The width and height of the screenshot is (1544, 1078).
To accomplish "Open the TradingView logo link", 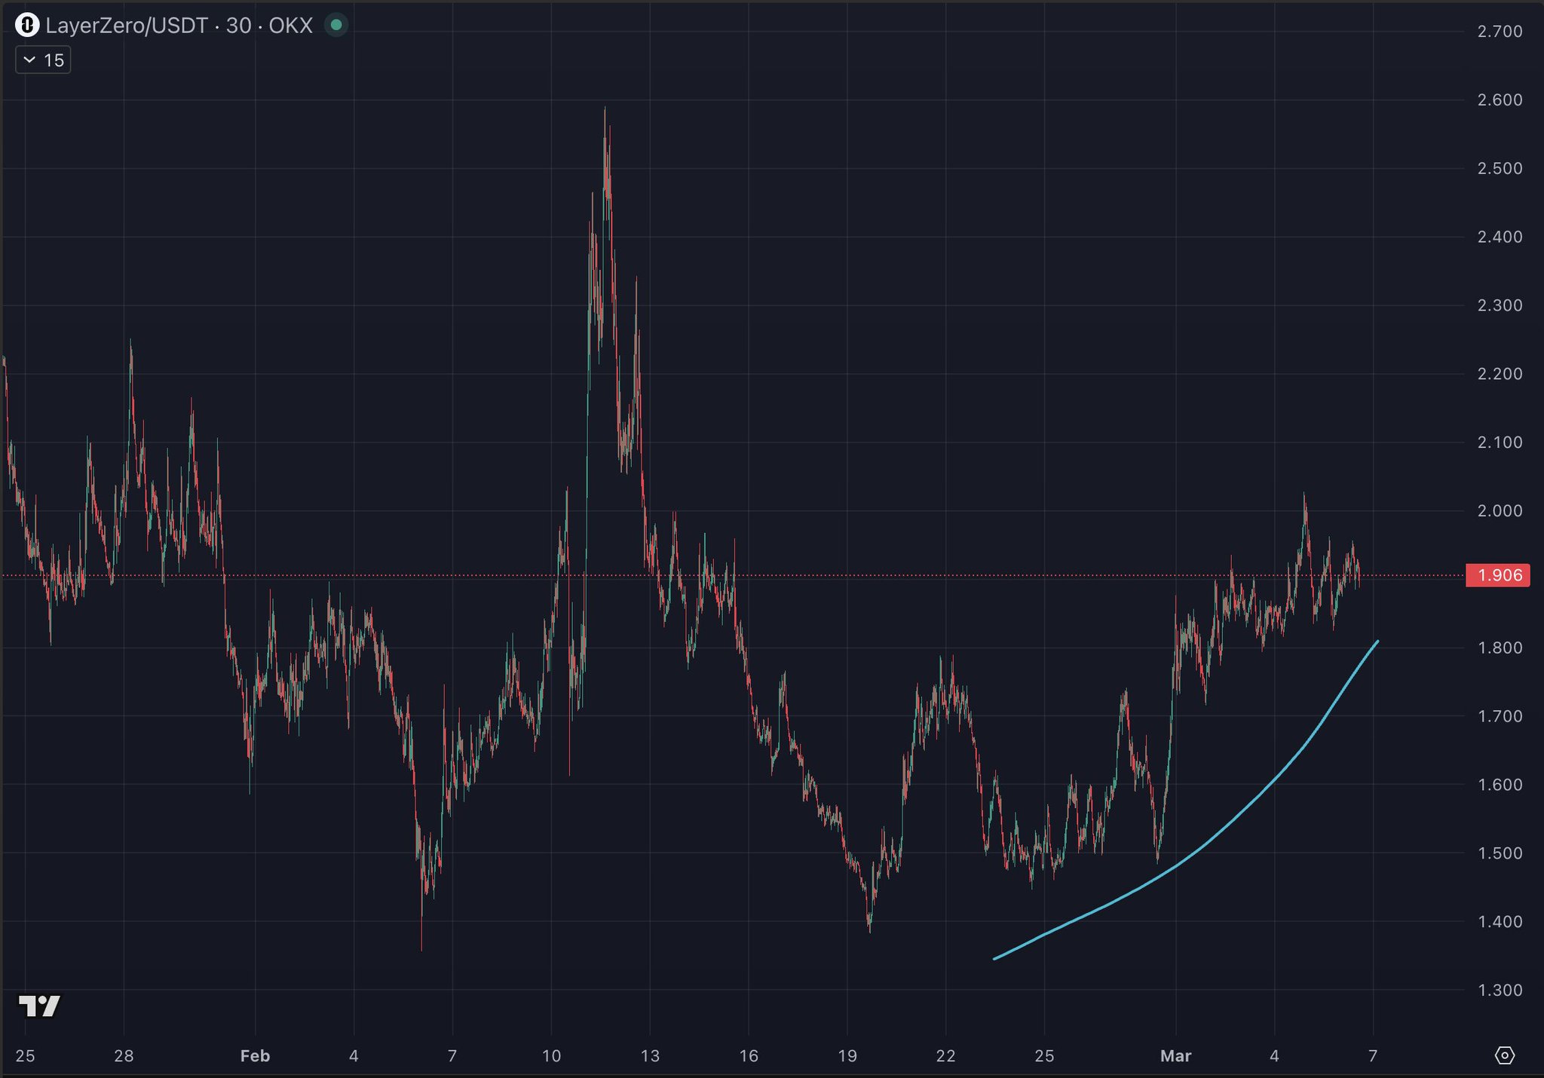I will coord(39,1006).
